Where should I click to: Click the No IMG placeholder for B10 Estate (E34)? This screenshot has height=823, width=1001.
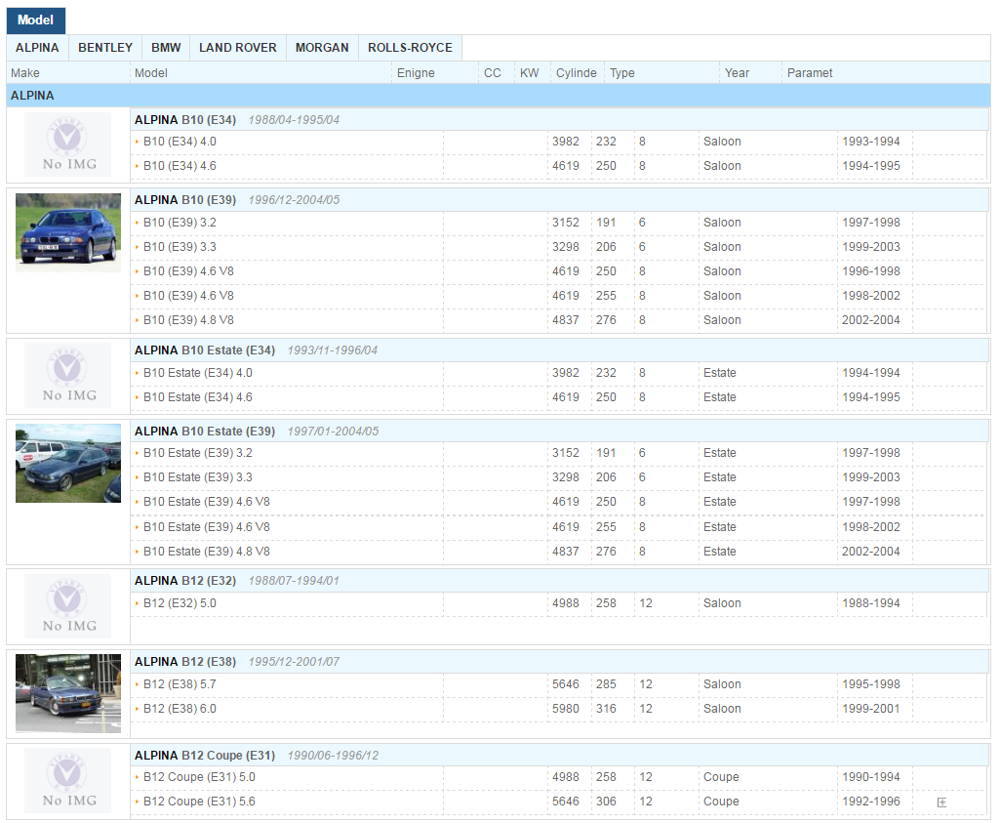coord(67,376)
